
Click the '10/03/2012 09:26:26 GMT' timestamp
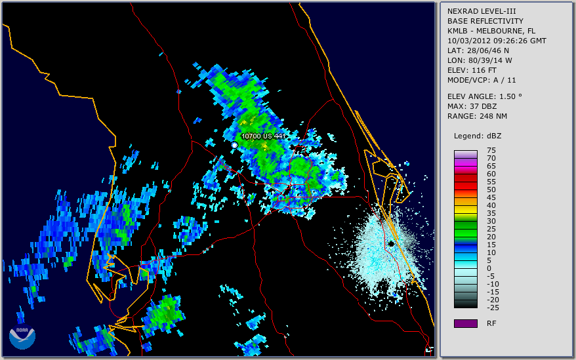tap(497, 41)
